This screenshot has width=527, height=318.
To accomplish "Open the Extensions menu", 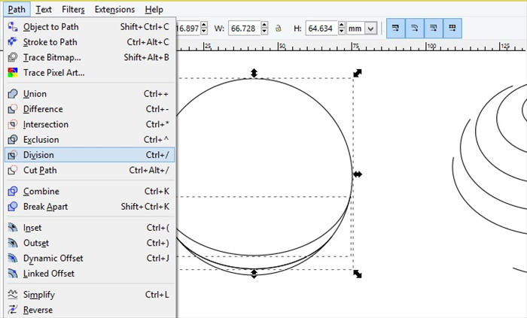I will [x=114, y=10].
